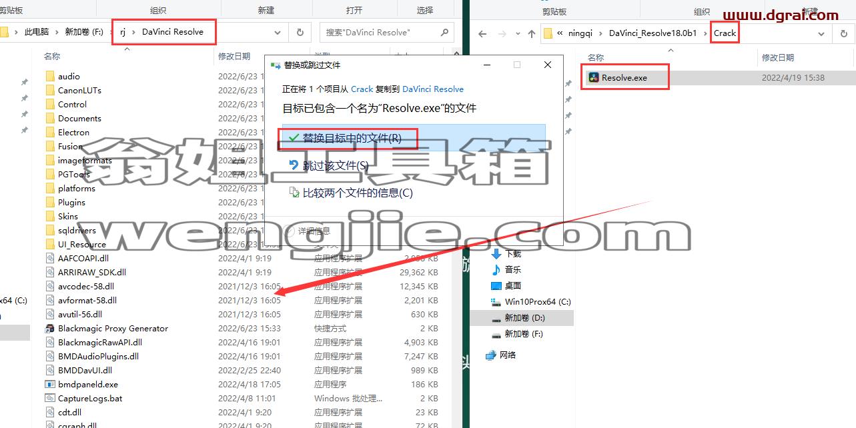Expand 详细信息 in the replace dialog
Screen dimensions: 856x428
coord(308,231)
